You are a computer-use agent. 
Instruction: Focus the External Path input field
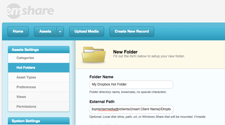[x=131, y=109]
